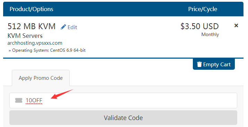Select the Apply Promo Code tab
This screenshot has width=248, height=127.
pos(41,78)
